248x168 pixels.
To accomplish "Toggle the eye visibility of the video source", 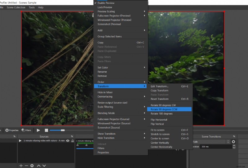I will (x=68, y=141).
